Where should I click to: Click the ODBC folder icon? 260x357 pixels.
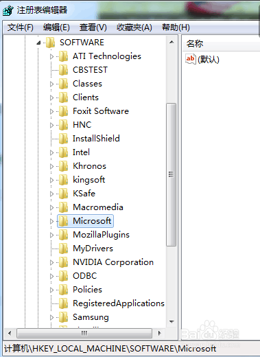[x=63, y=276]
